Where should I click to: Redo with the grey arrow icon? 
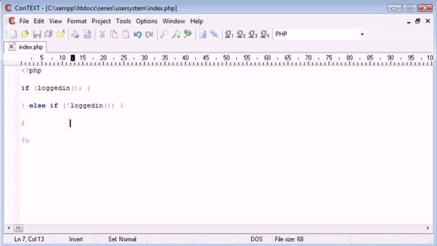(x=149, y=34)
